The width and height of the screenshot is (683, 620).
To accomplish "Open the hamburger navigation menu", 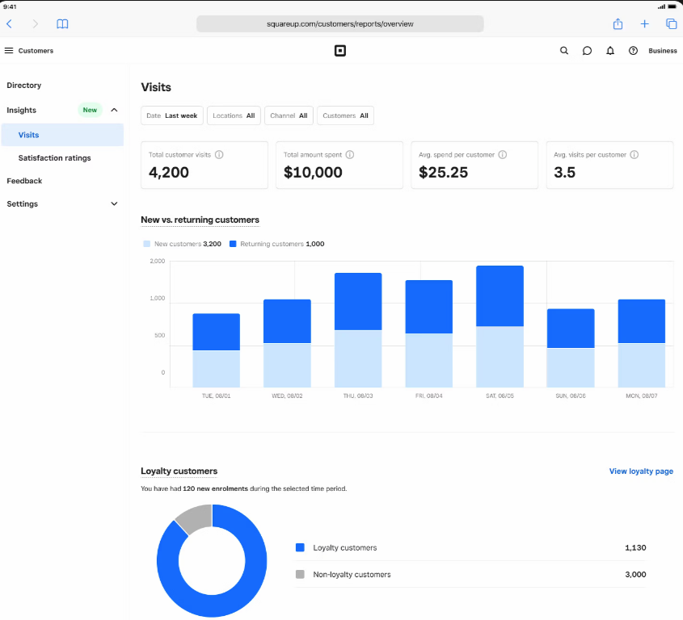I will 9,51.
